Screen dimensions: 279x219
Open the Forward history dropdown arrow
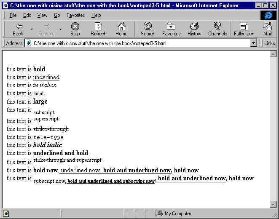pos(61,29)
